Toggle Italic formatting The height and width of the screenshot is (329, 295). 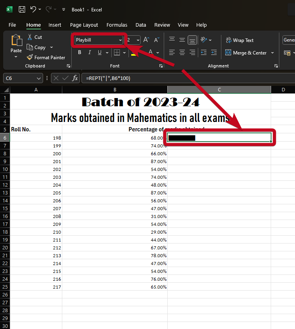[90, 52]
